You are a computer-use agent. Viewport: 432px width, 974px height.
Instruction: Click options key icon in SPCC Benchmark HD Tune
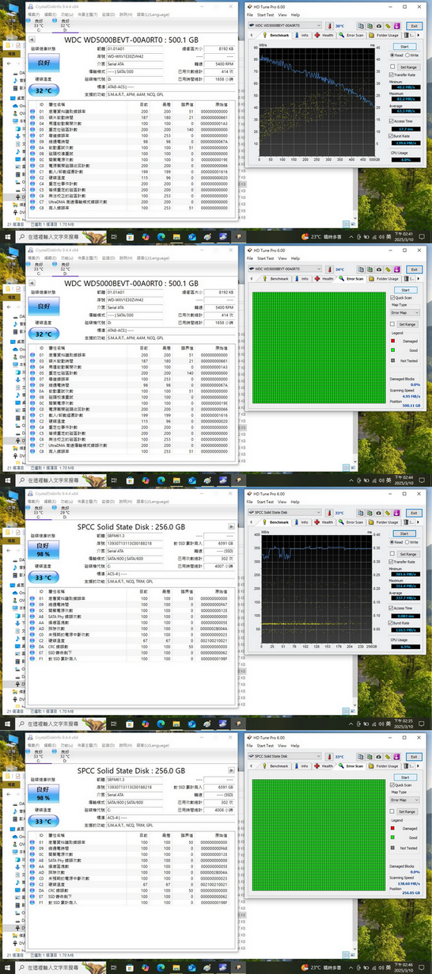(x=388, y=513)
